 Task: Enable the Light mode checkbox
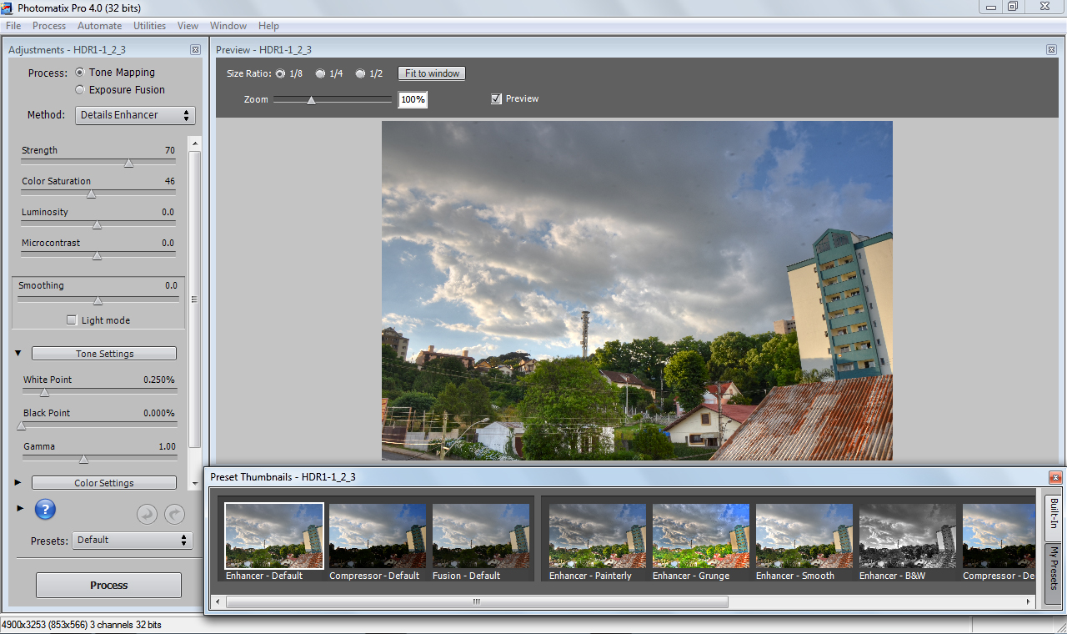[72, 320]
